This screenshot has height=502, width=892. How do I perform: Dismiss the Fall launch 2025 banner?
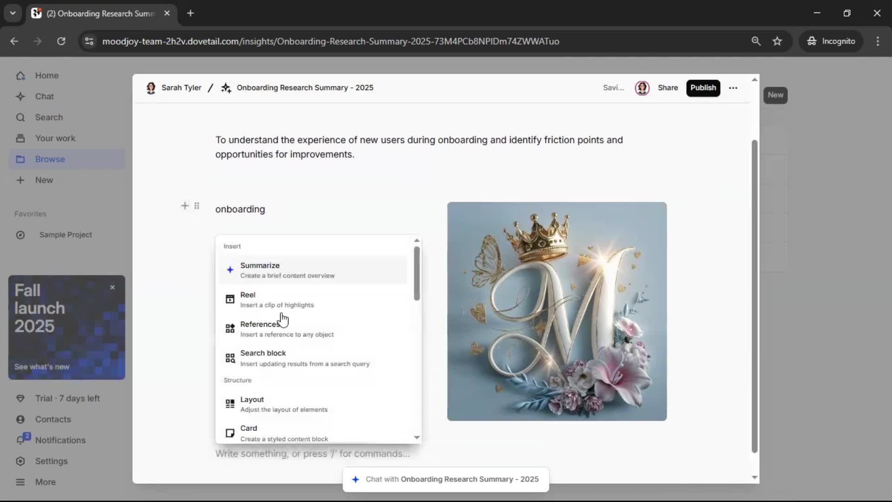click(x=112, y=288)
